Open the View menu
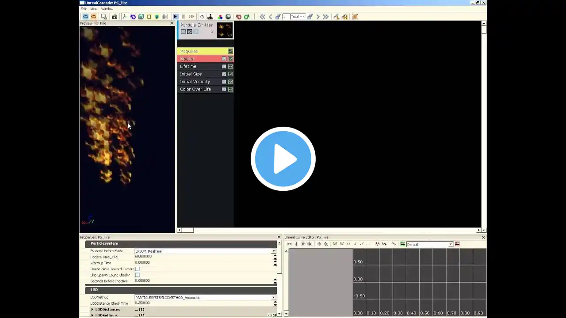This screenshot has height=318, width=566. coord(94,9)
